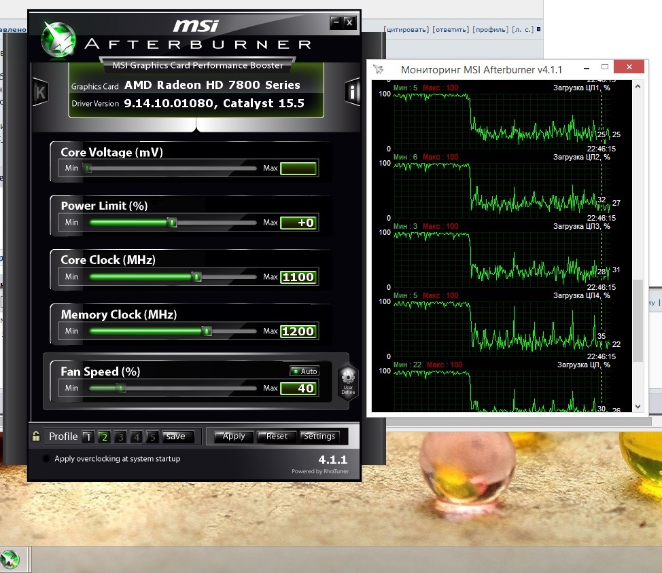Click the driver version '9.14.10.01080, Catalyst 15.5'
Viewport: 662px width, 573px height.
[x=214, y=103]
